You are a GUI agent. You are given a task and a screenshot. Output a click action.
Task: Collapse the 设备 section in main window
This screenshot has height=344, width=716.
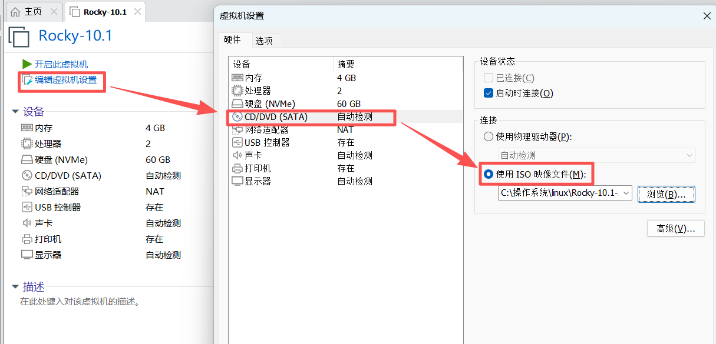[x=15, y=112]
